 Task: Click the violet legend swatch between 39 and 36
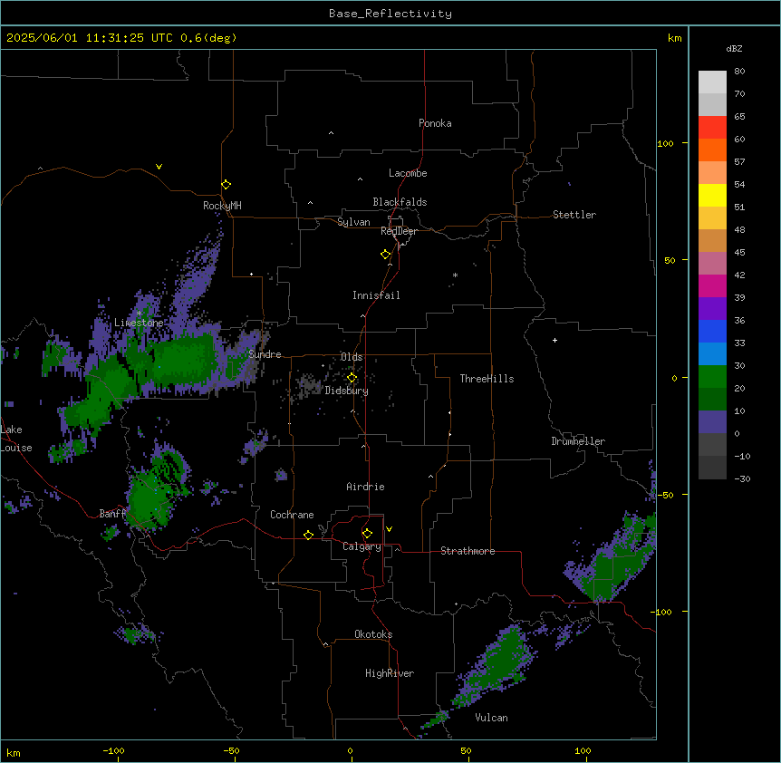(x=712, y=309)
